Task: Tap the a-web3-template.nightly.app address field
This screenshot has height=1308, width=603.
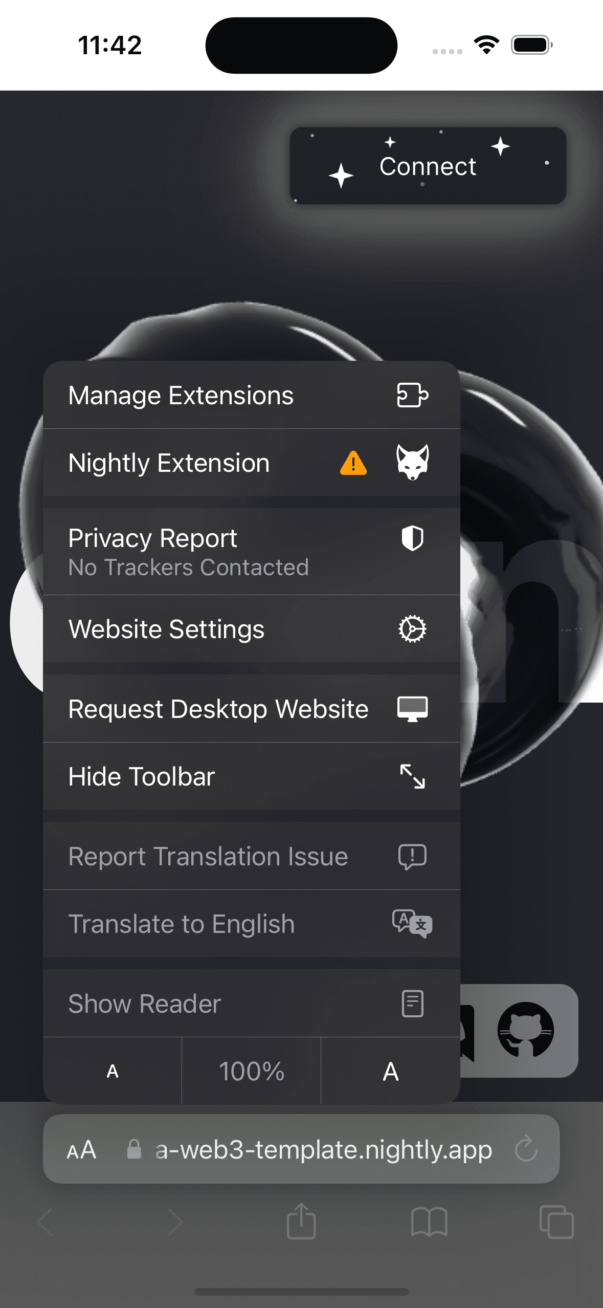Action: 323,1150
